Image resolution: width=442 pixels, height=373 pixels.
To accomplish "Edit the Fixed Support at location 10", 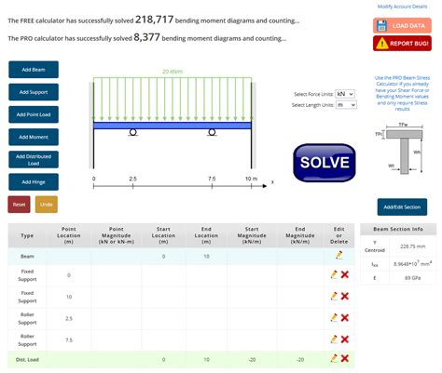I will pyautogui.click(x=335, y=297).
